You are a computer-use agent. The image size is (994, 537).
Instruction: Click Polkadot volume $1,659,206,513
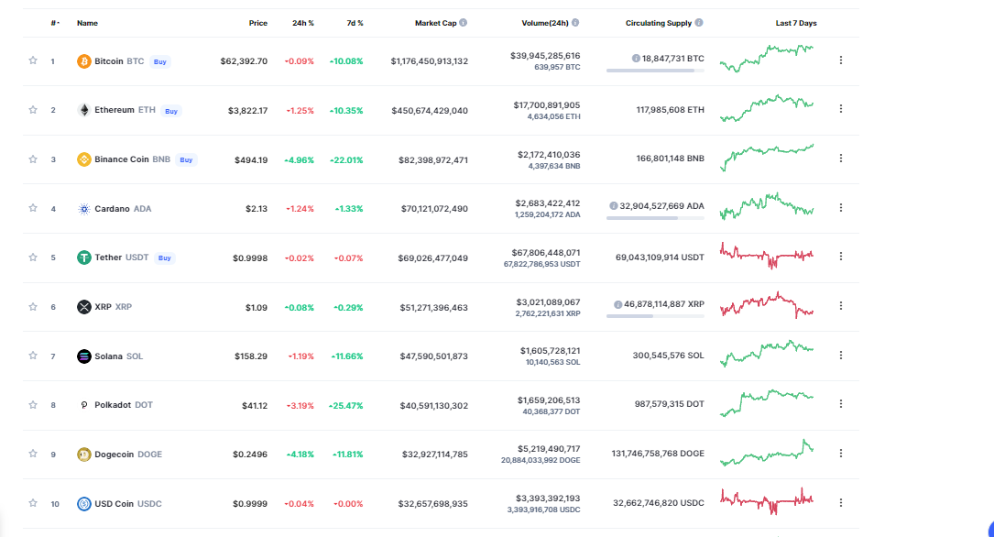click(549, 400)
